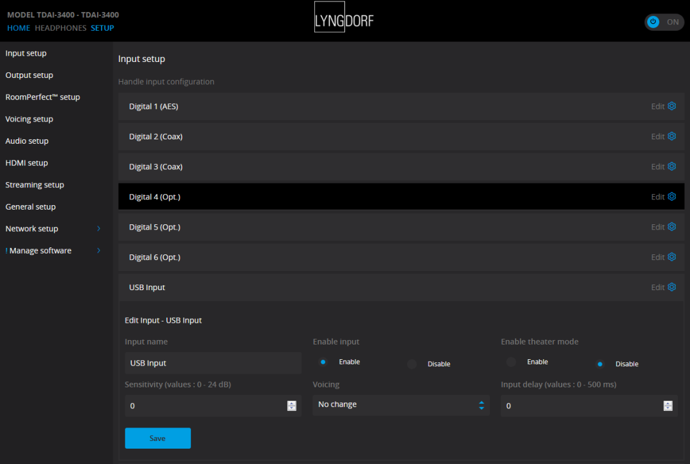The height and width of the screenshot is (464, 690).
Task: Click the Input name text field
Action: (x=213, y=363)
